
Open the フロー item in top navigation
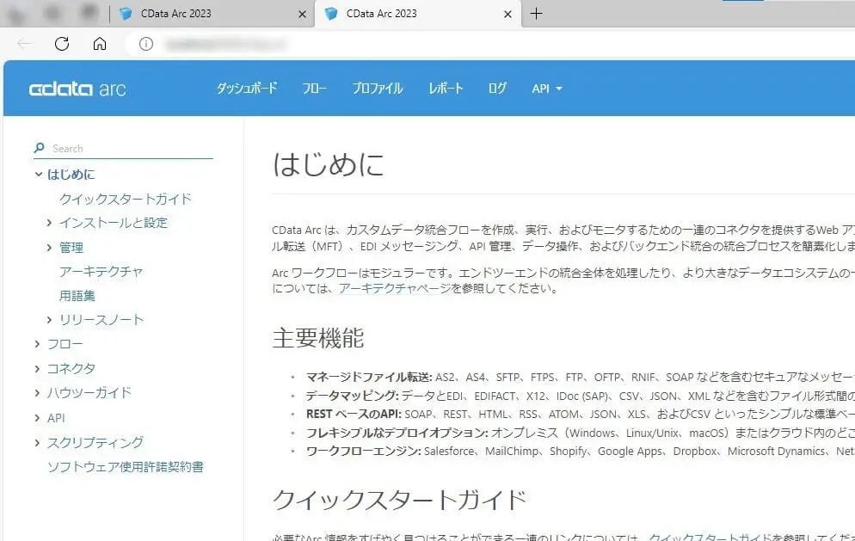pyautogui.click(x=315, y=89)
